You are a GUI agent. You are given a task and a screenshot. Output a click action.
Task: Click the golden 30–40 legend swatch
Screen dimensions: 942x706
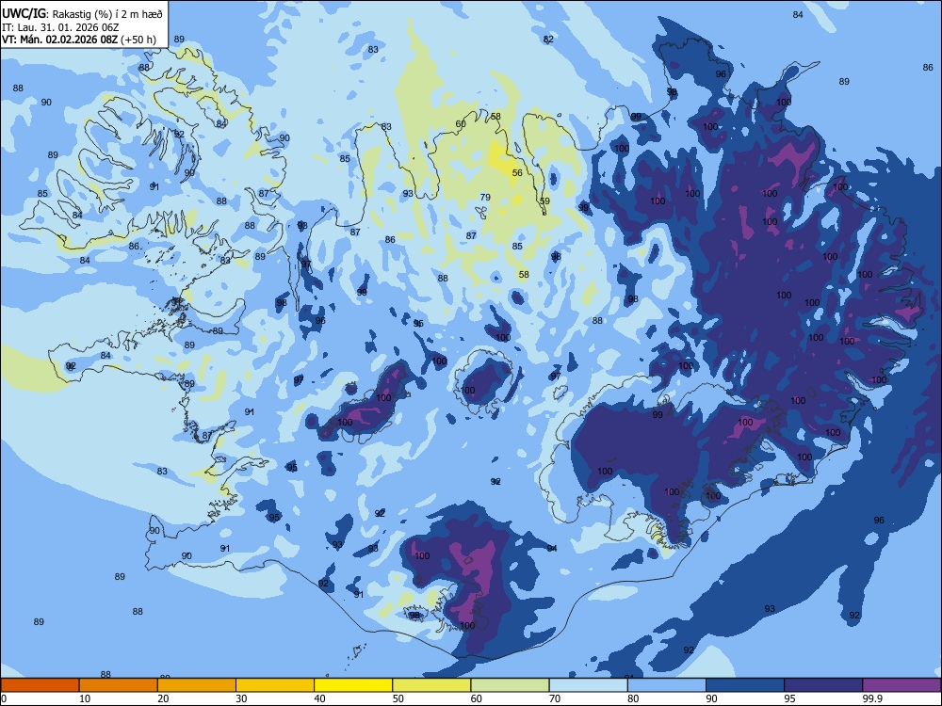click(x=275, y=685)
